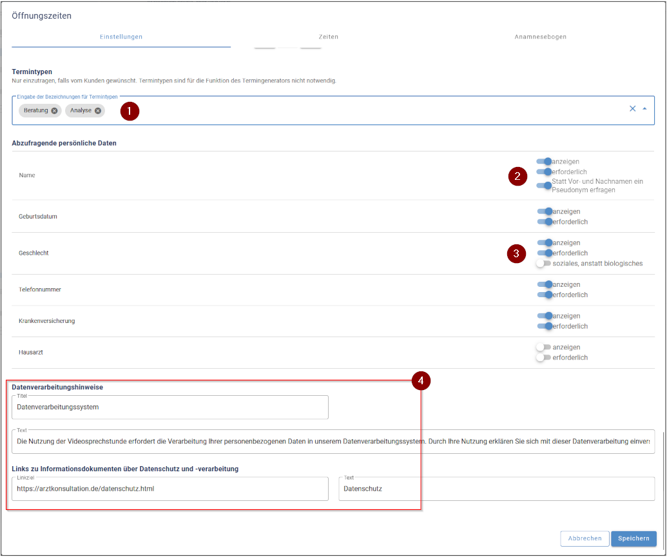Click red annotation marker number 4
The image size is (667, 557).
coord(420,381)
